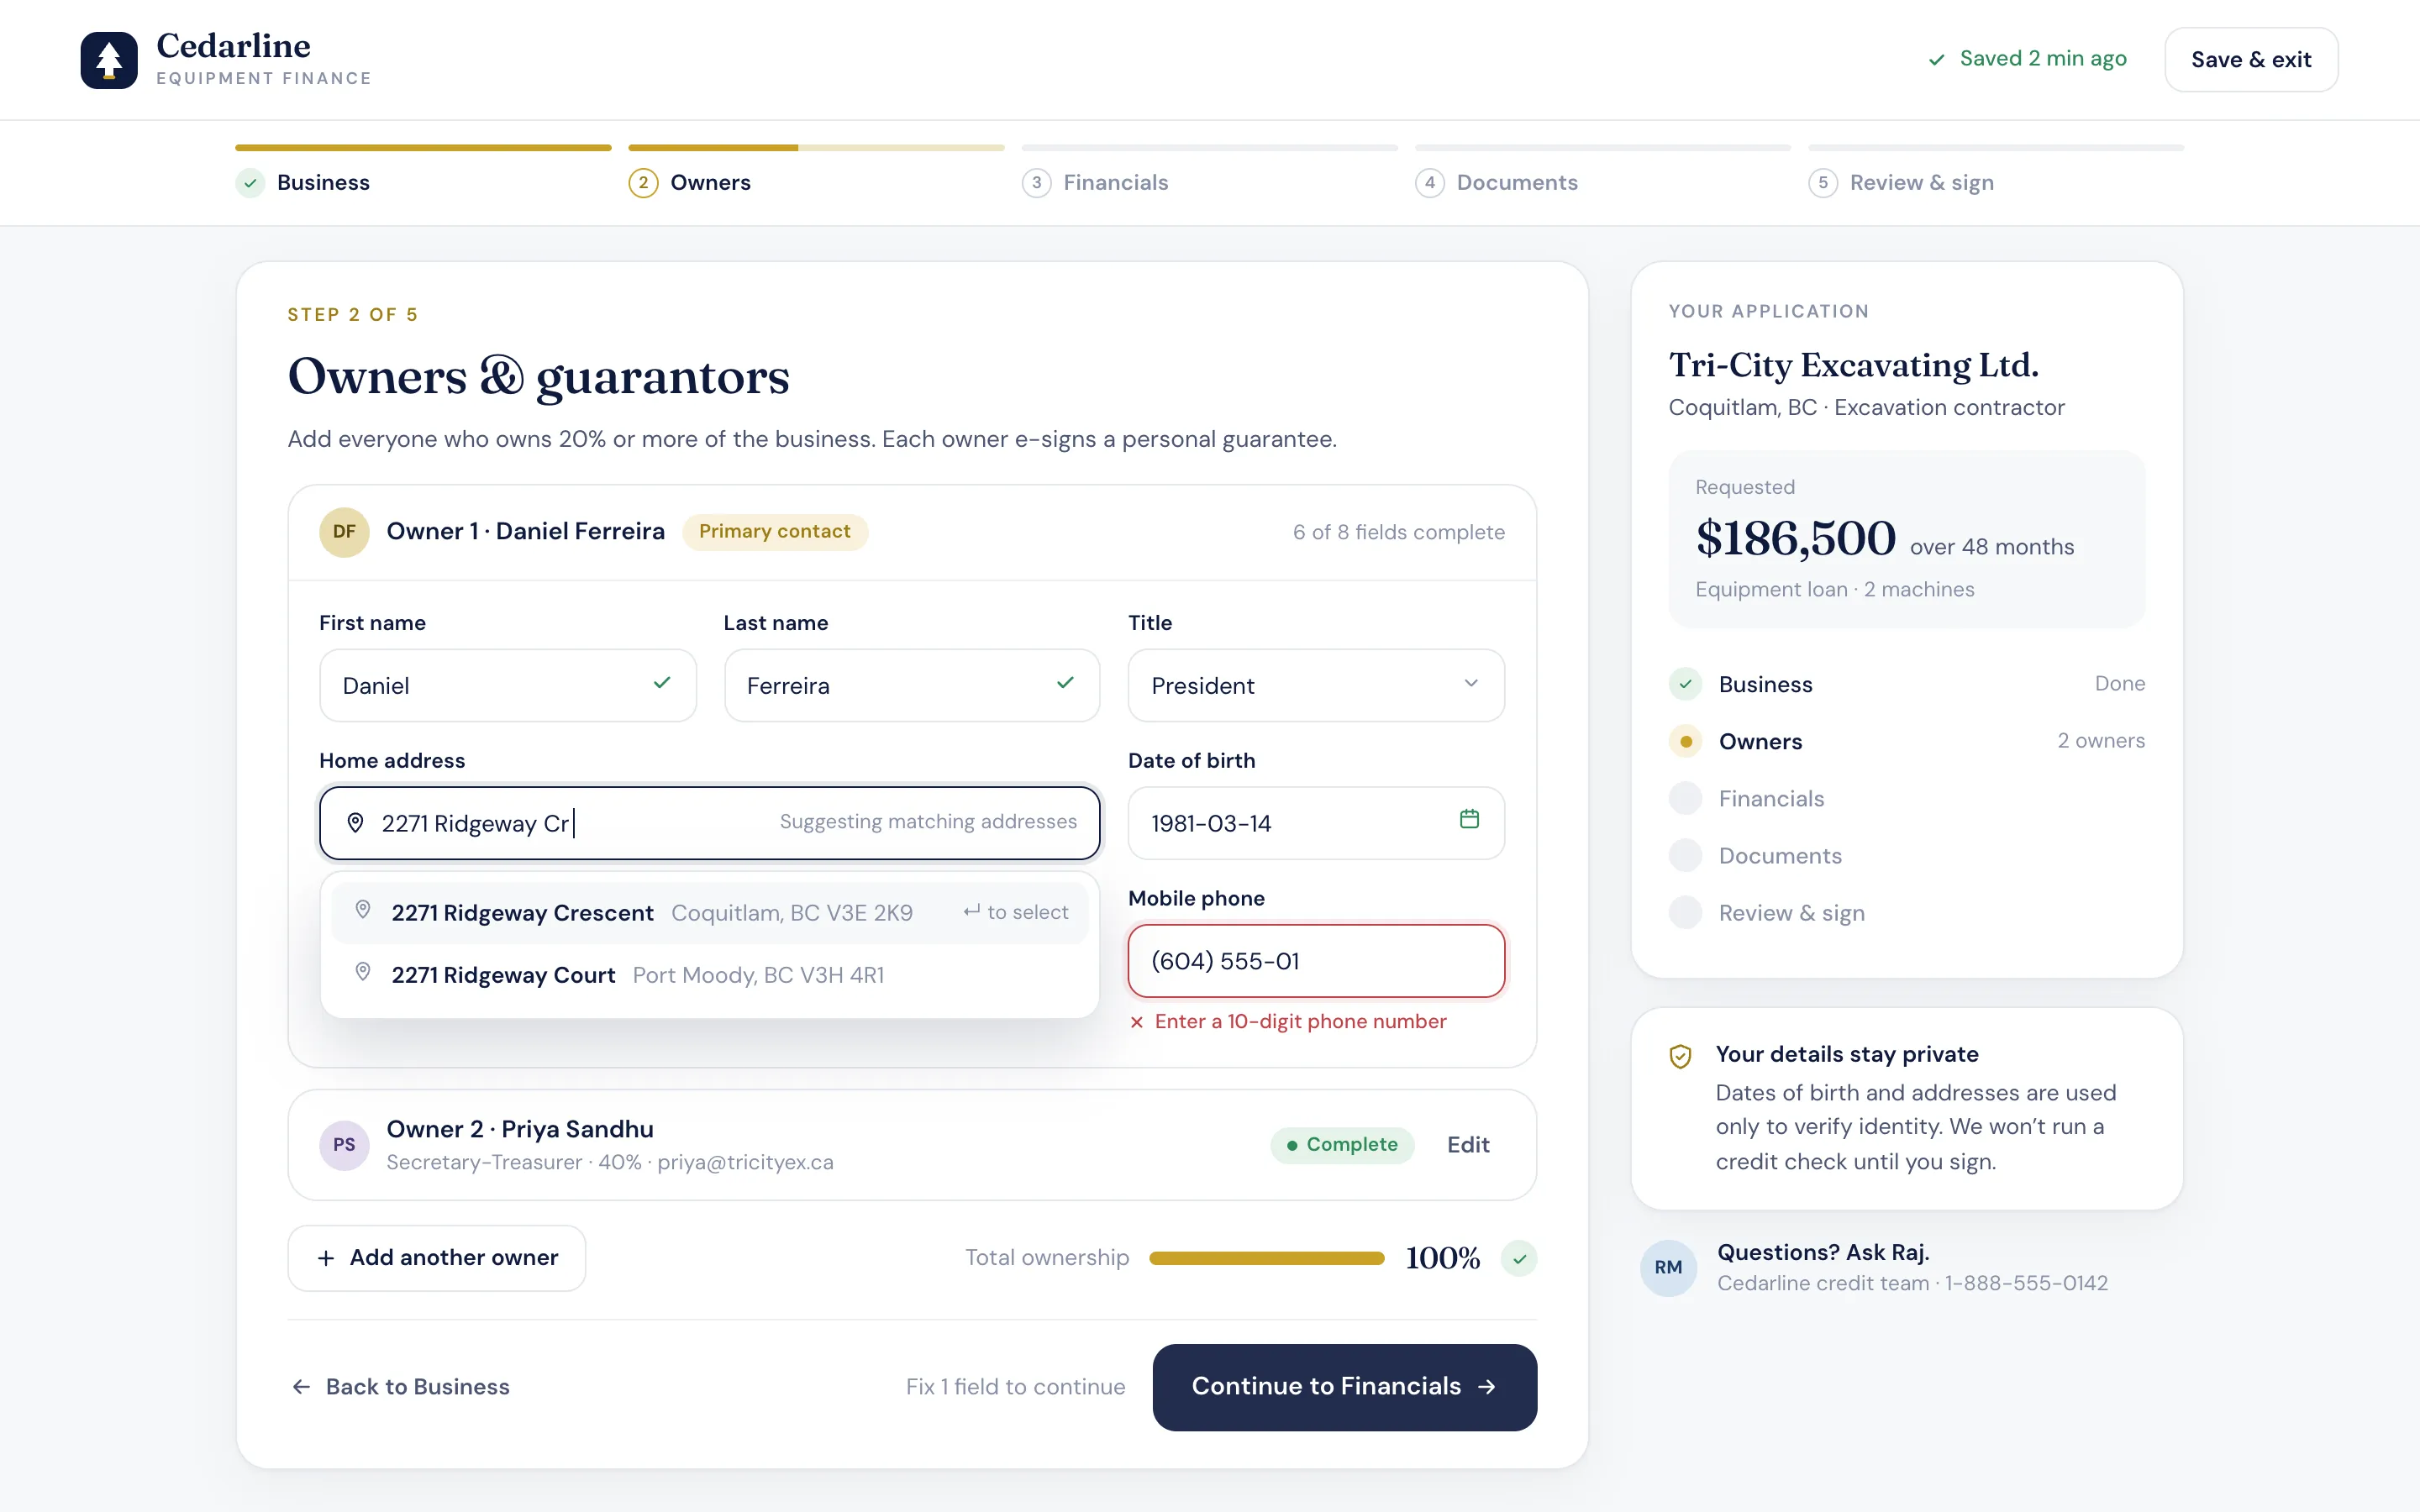Click the green check icon beside Business in sidebar
The height and width of the screenshot is (1512, 2420).
click(x=1686, y=684)
